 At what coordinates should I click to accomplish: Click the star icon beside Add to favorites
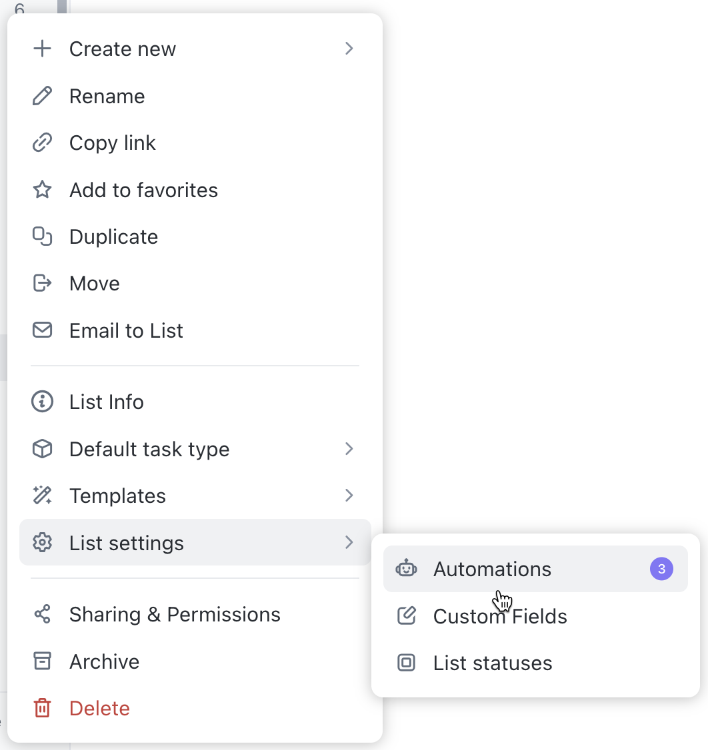pos(42,190)
